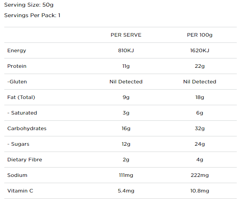Select the -Gluten row label

click(x=17, y=82)
